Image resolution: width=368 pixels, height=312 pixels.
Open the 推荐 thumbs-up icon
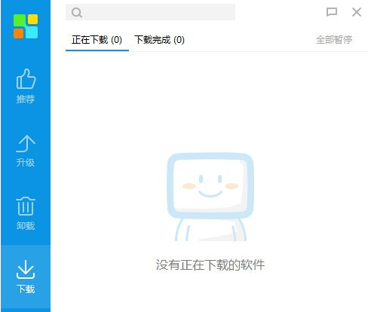tap(26, 79)
